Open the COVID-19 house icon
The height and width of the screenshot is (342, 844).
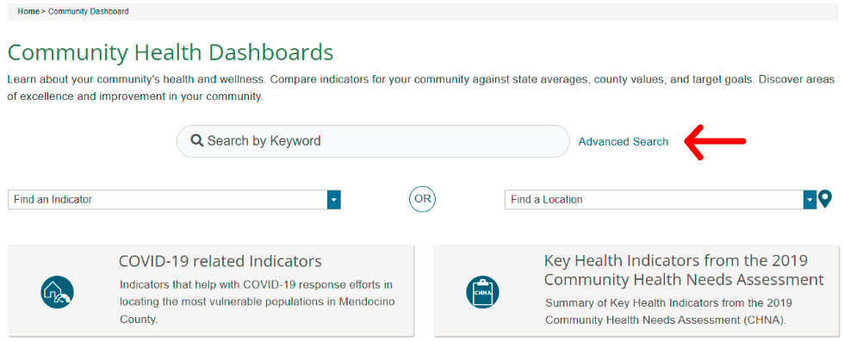(57, 292)
